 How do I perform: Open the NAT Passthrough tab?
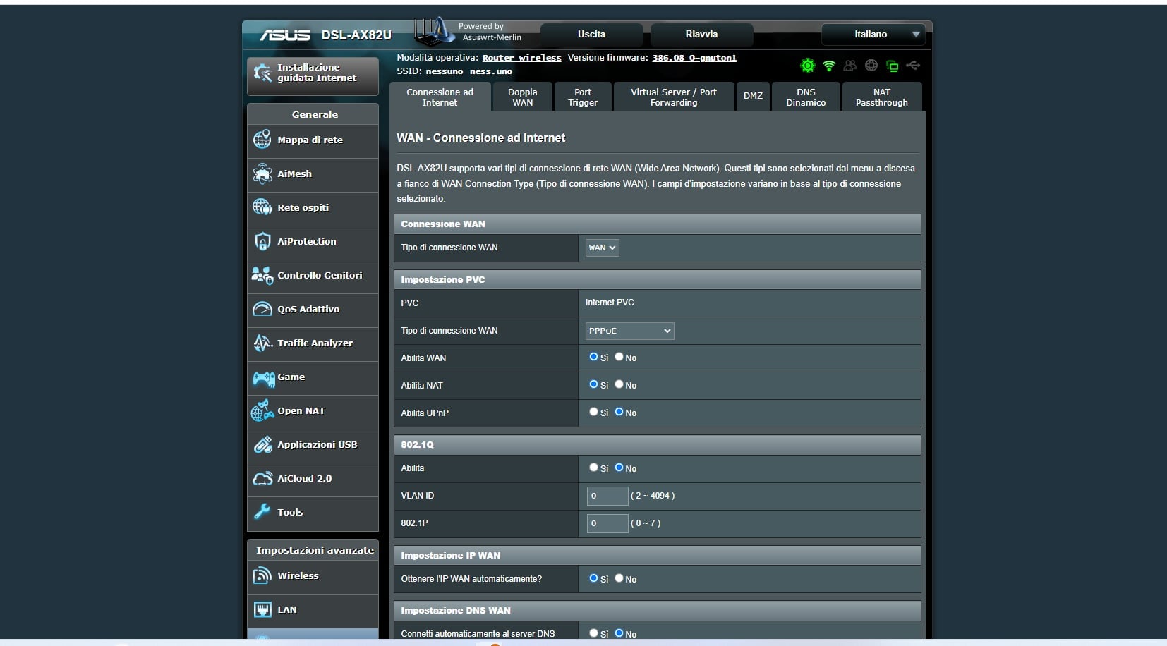click(881, 97)
